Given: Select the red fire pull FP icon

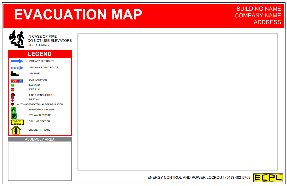Looking at the screenshot, I should tap(12, 90).
